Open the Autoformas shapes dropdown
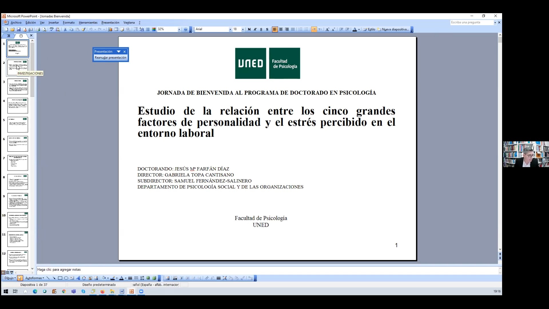 point(35,278)
